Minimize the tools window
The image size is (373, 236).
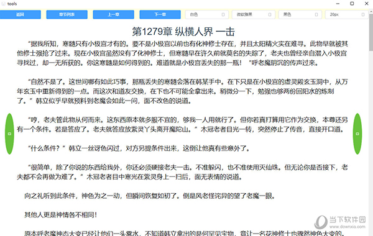(x=338, y=4)
